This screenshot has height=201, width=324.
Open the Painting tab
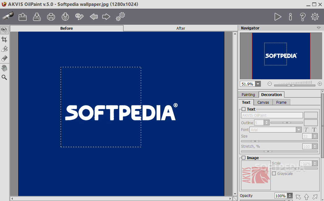click(x=248, y=94)
